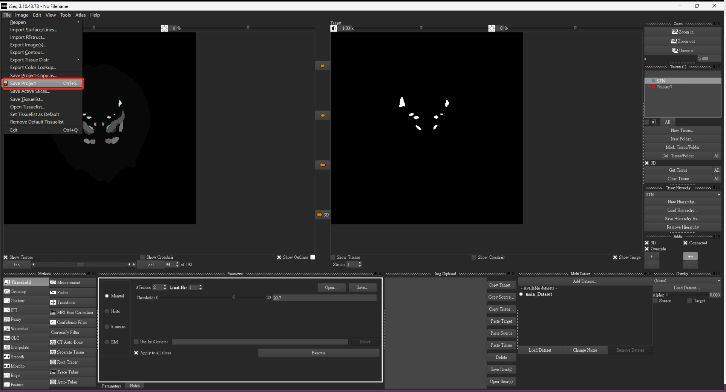Toggle the Apply to all slices checkbox
This screenshot has height=392, width=726.
136,353
